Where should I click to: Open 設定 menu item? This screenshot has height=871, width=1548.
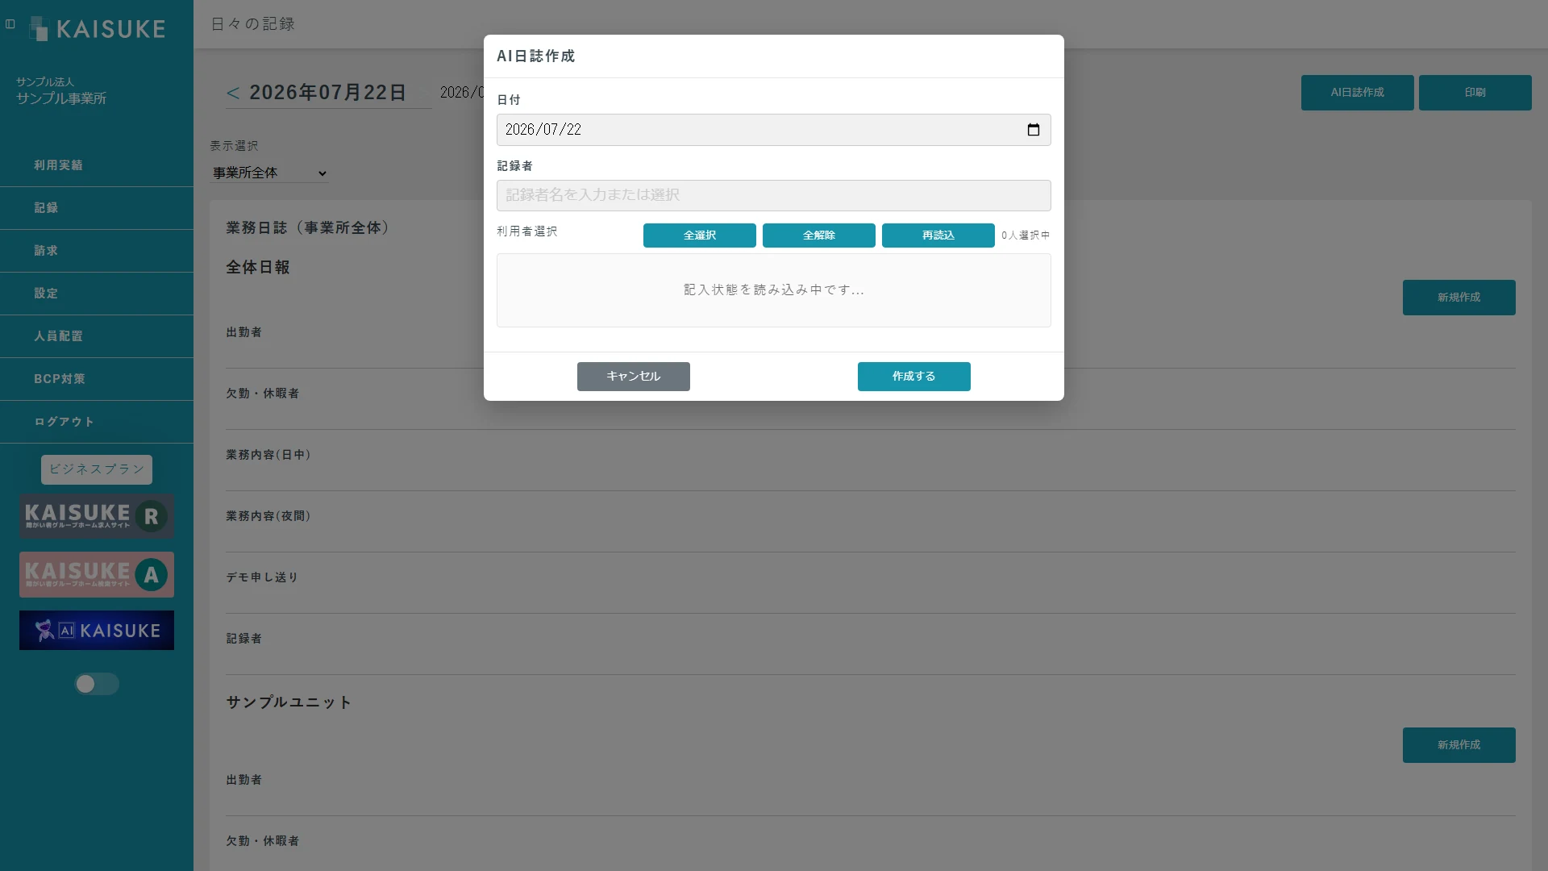(x=97, y=294)
